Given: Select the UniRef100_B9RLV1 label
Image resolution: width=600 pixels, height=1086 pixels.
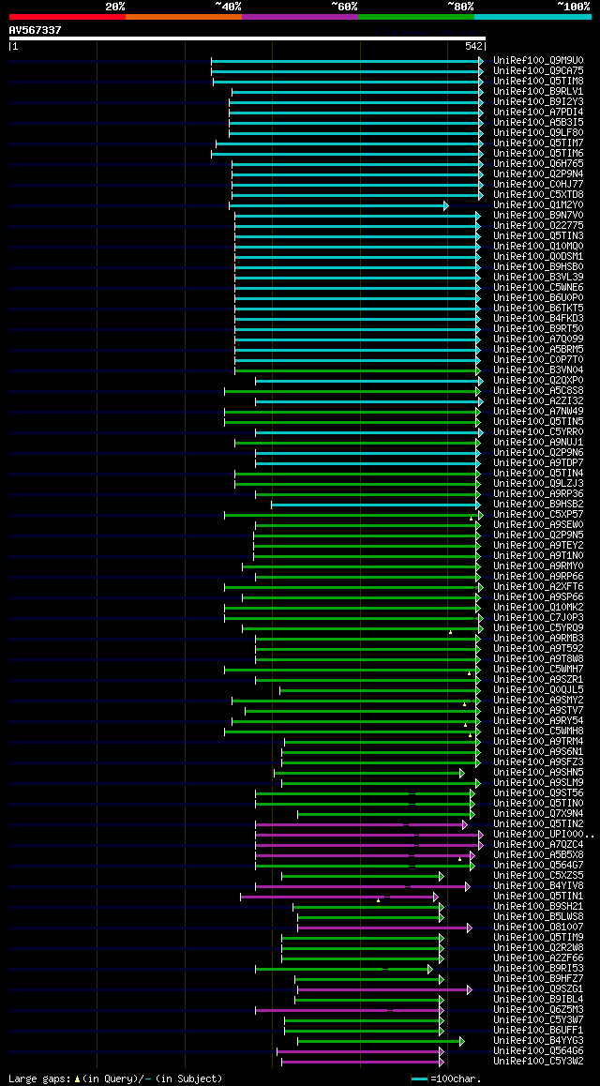Looking at the screenshot, I should click(538, 91).
